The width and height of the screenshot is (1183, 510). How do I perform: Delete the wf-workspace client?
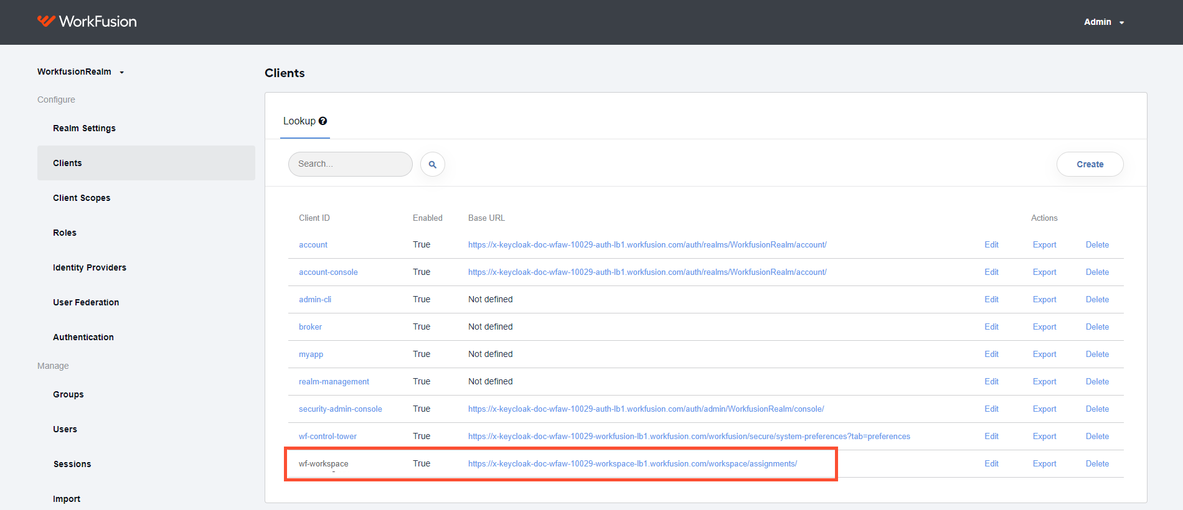point(1097,464)
